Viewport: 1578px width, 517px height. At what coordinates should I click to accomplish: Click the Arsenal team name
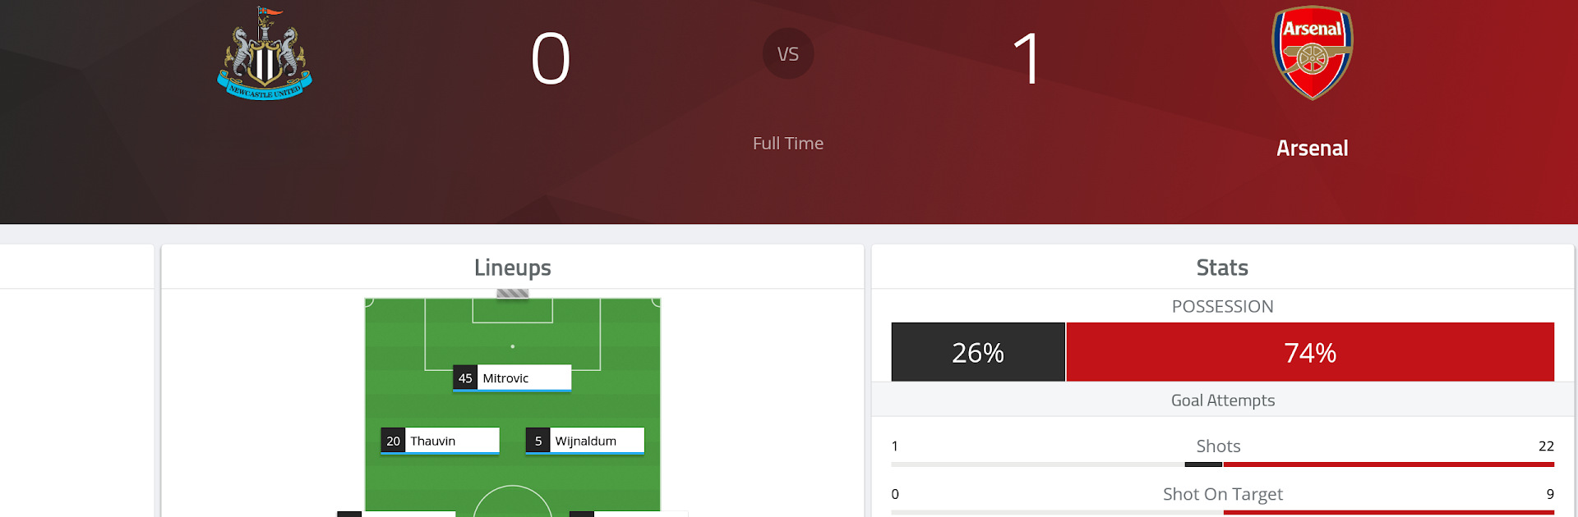click(x=1312, y=149)
